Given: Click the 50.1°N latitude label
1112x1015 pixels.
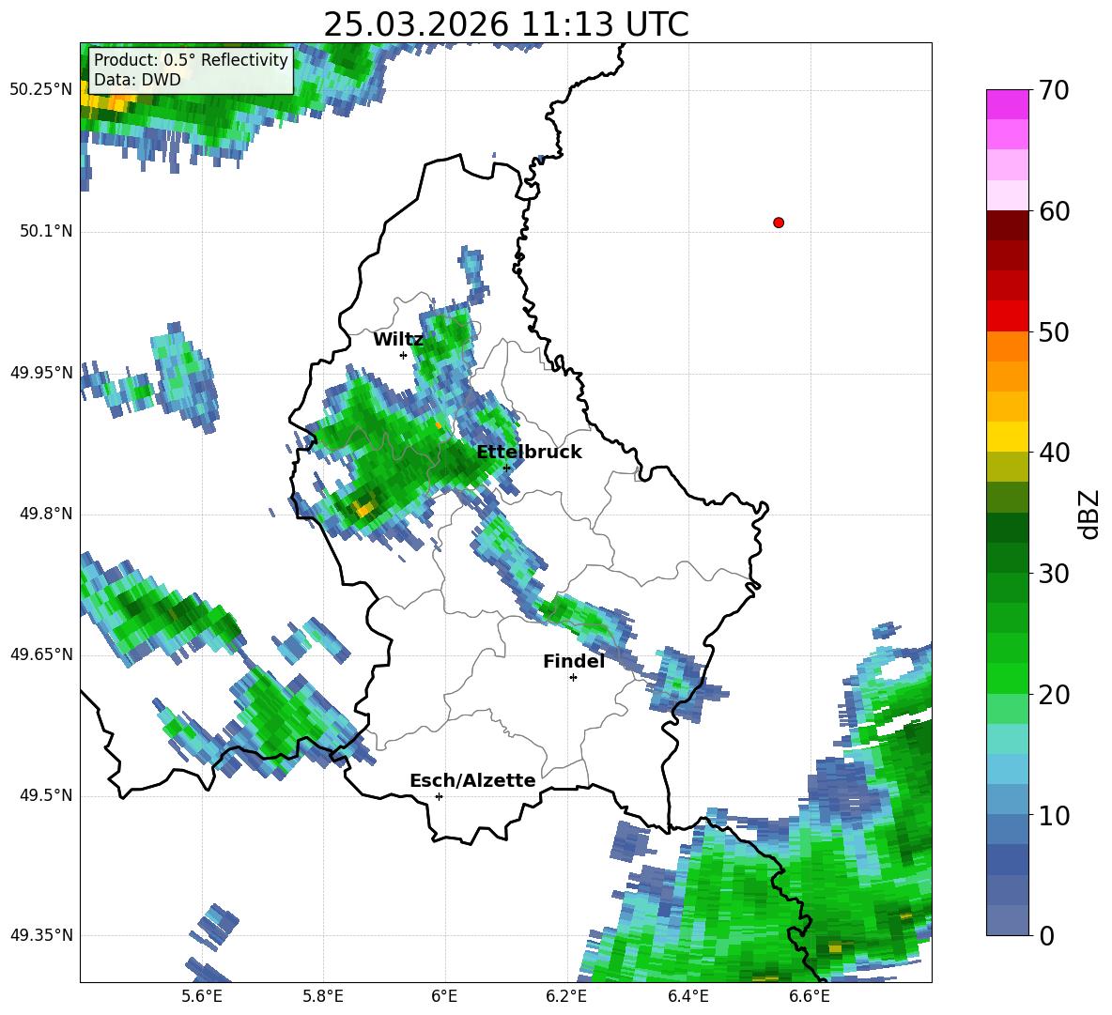Looking at the screenshot, I should coord(45,231).
